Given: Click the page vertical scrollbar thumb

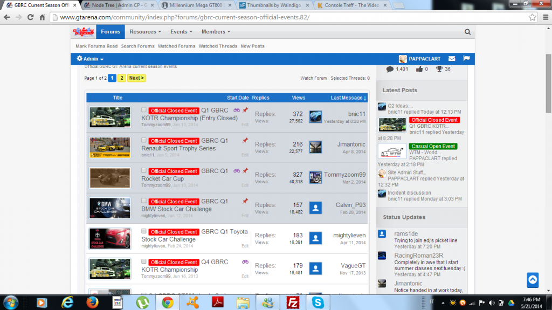Looking at the screenshot, I should point(548,84).
